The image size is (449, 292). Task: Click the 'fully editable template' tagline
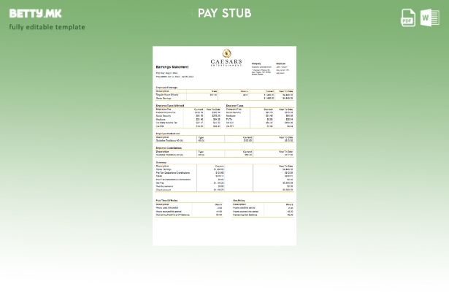[47, 27]
